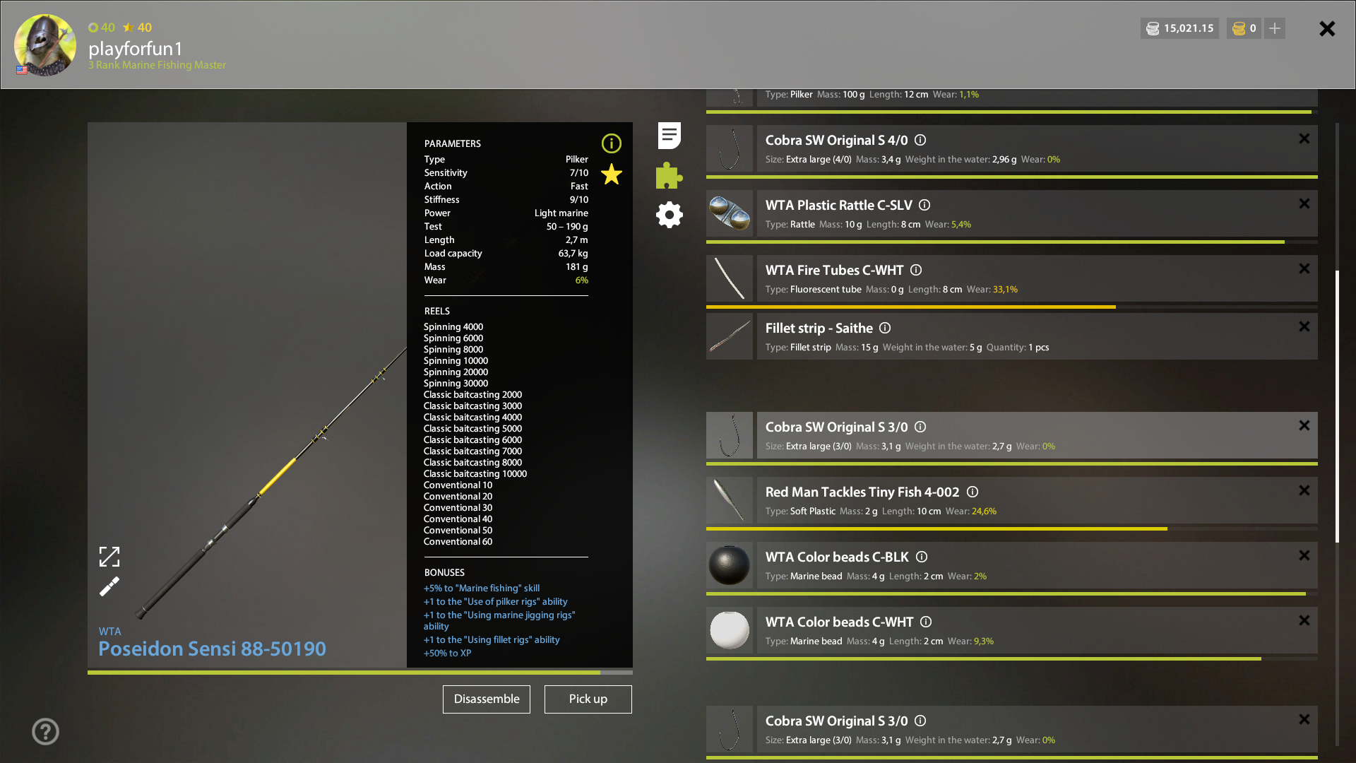Image resolution: width=1356 pixels, height=763 pixels.
Task: Click the player avatar picture
Action: 45,45
